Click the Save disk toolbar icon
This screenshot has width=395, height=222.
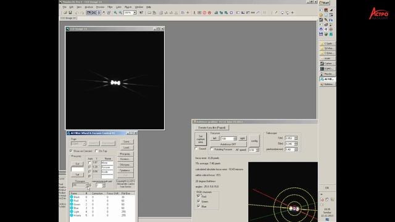(70, 12)
